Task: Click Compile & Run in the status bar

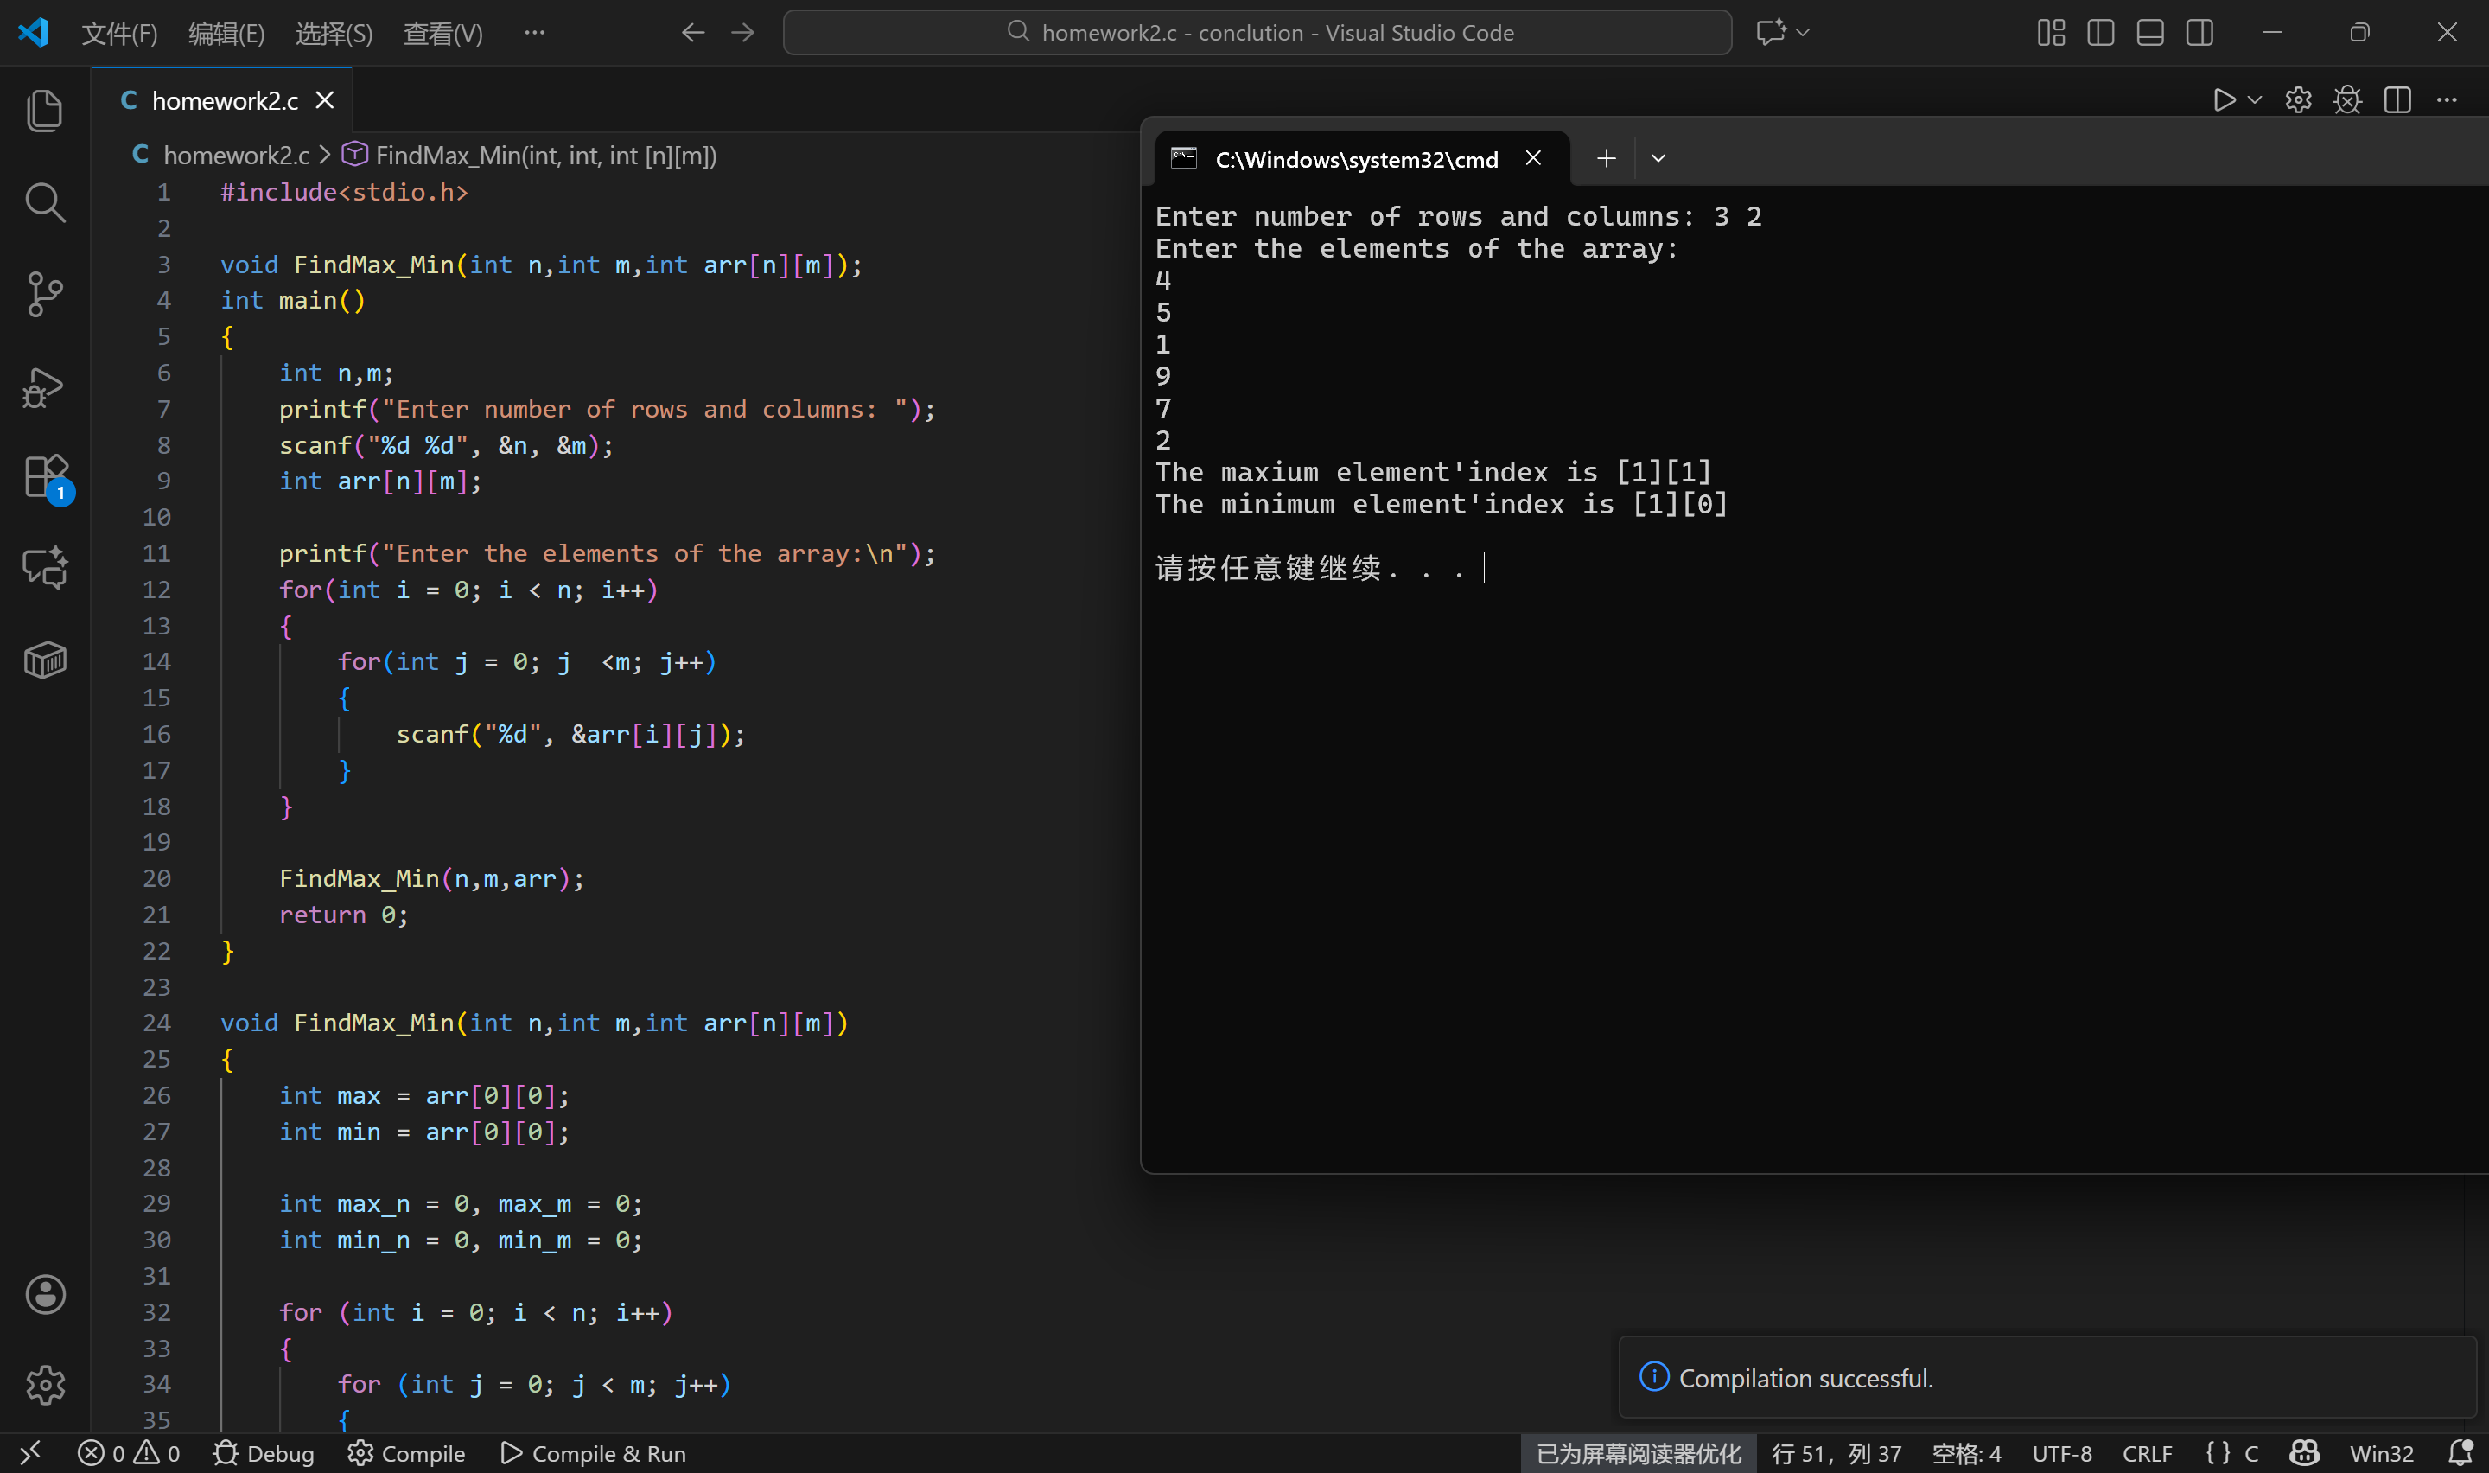Action: (x=593, y=1453)
